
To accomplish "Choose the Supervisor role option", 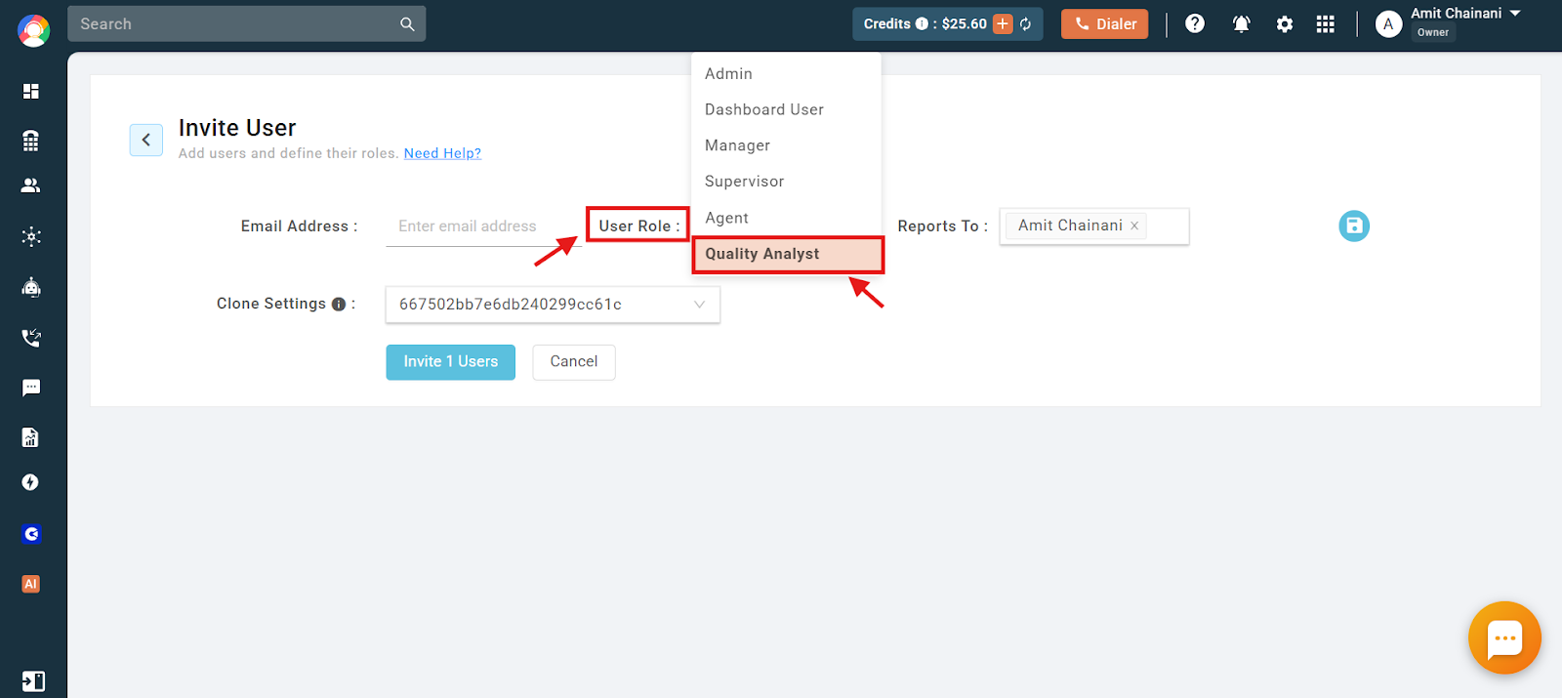I will (787, 182).
